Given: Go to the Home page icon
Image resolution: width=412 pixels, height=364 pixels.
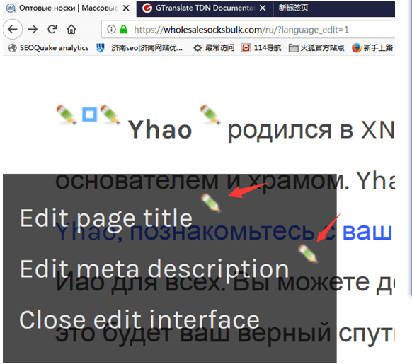Looking at the screenshot, I should point(71,29).
